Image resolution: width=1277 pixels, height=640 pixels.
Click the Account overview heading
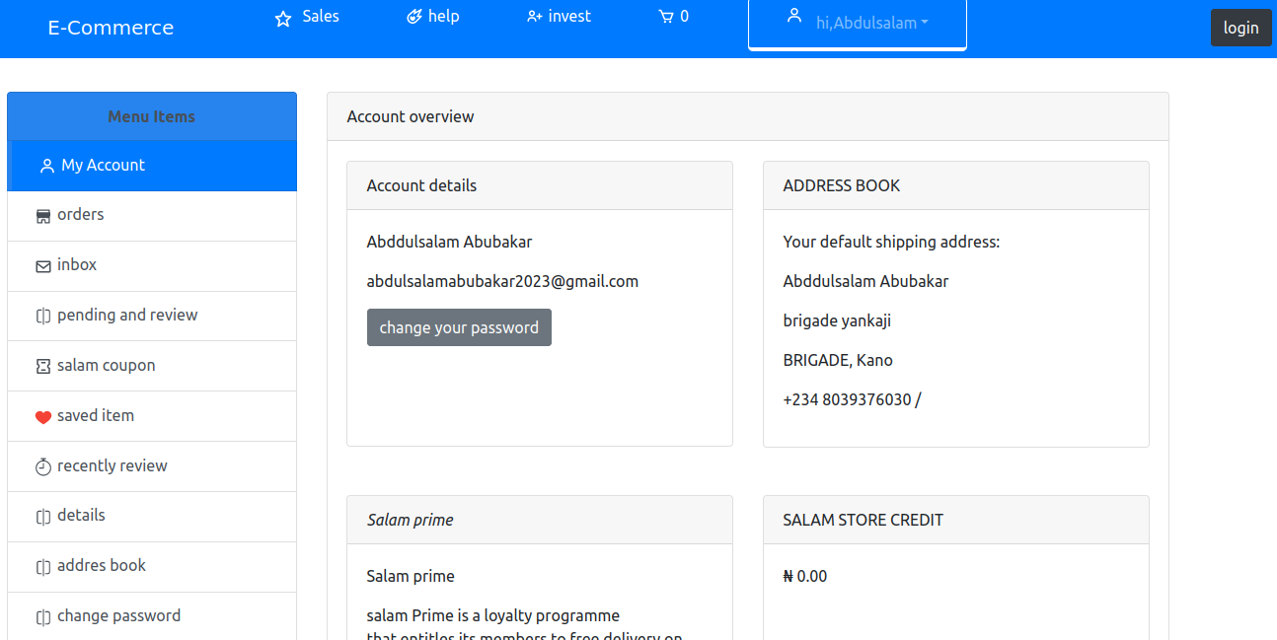(411, 116)
